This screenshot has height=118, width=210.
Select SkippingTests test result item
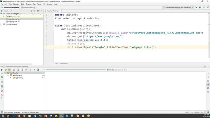(x=17, y=75)
